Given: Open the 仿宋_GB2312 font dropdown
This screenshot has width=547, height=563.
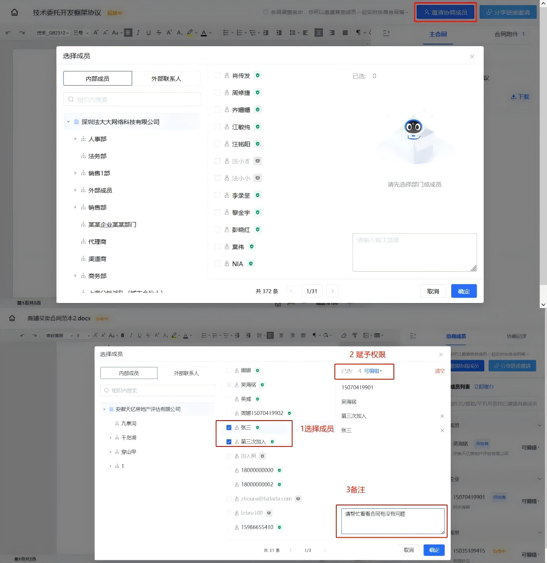Looking at the screenshot, I should point(52,33).
